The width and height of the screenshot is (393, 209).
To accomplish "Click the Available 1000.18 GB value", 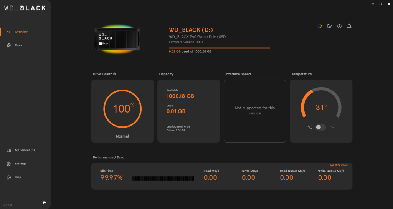I will click(180, 96).
